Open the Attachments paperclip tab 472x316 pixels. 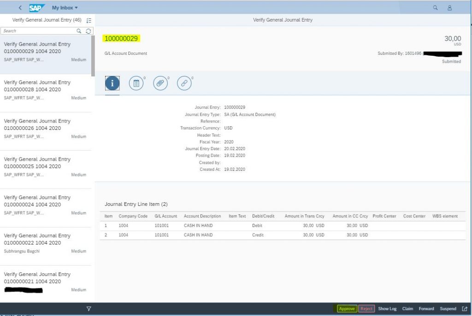[x=160, y=83]
